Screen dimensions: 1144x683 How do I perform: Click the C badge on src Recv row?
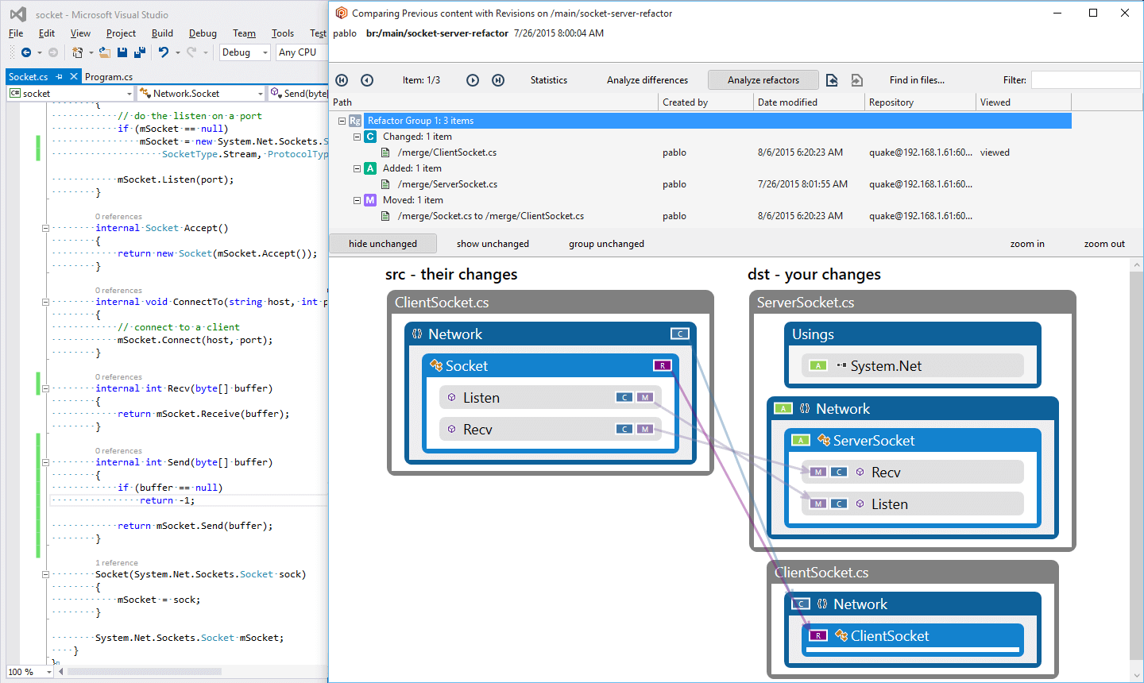pyautogui.click(x=624, y=429)
